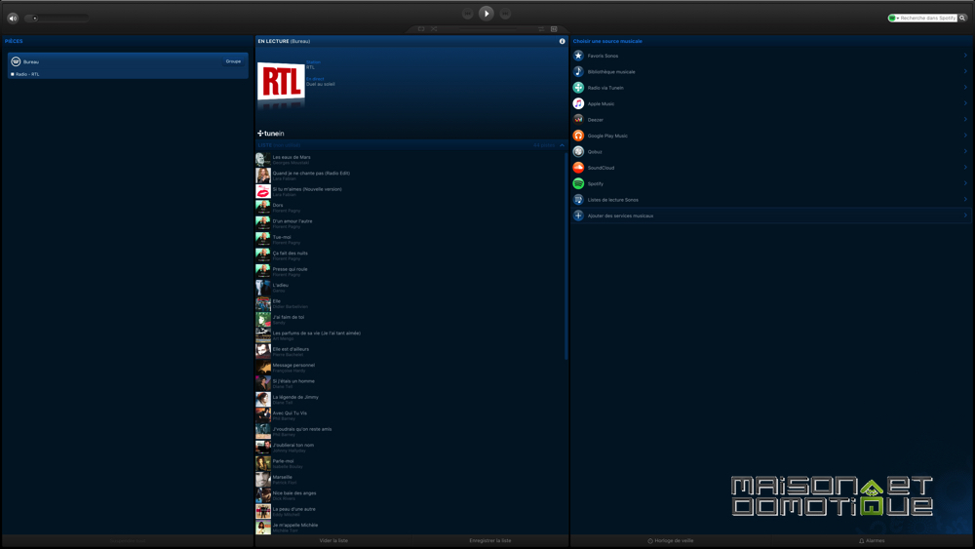Click the Spotify service icon
The width and height of the screenshot is (975, 549).
click(x=578, y=183)
